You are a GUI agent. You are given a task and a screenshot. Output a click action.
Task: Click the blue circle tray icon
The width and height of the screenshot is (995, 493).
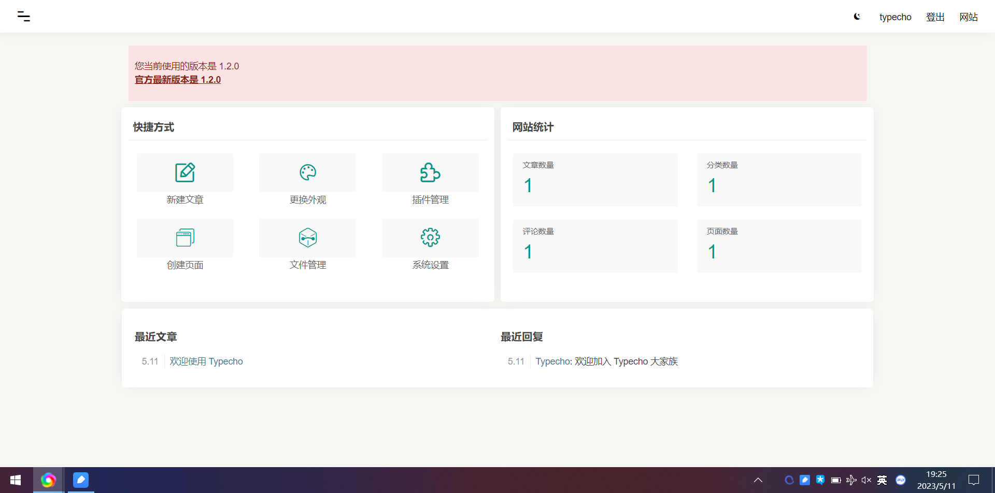789,480
